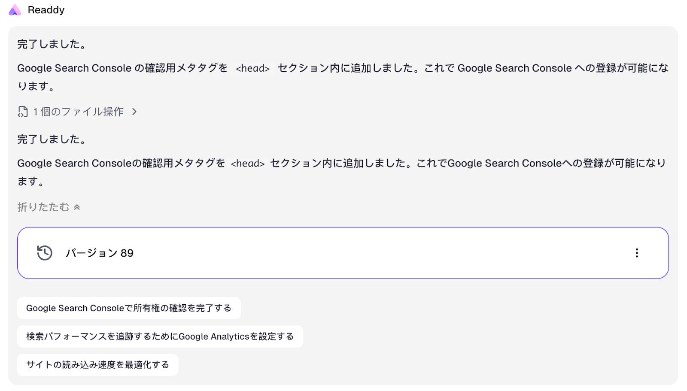Click the file operation document icon
The image size is (687, 391).
click(22, 111)
